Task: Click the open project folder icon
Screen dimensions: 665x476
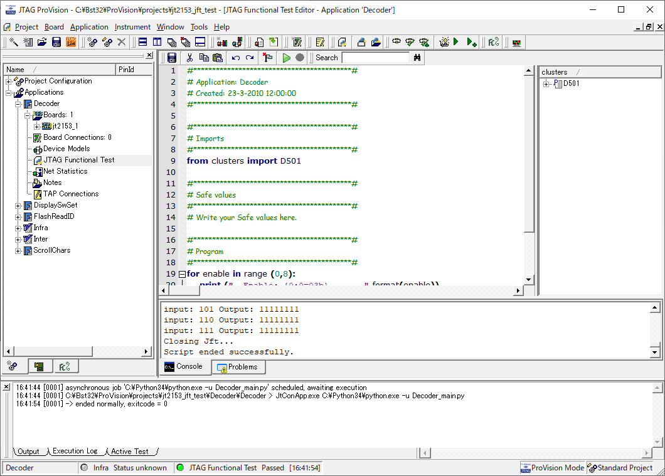Action: [x=42, y=42]
